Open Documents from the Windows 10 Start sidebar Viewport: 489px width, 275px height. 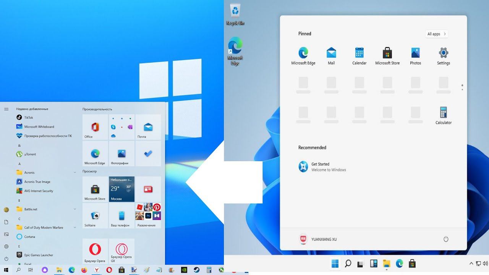click(x=6, y=222)
